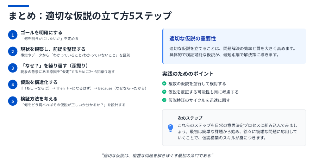
Task: Select the heading ゴールを明確にする
Action: [41, 32]
